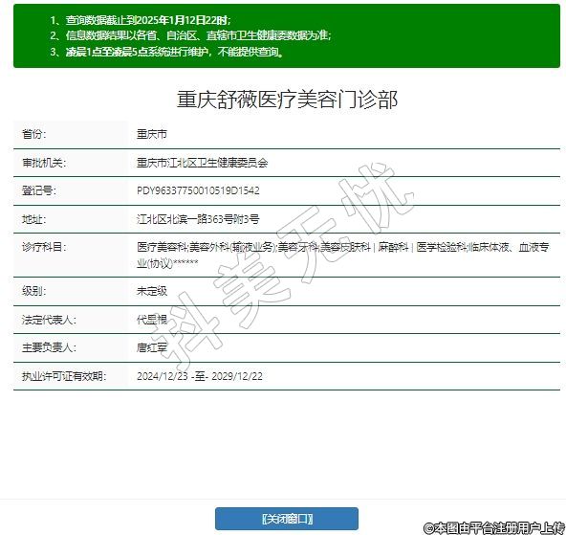Click the maintenance notice 凌晨1点至凌晨5点
566x535 pixels.
point(166,52)
